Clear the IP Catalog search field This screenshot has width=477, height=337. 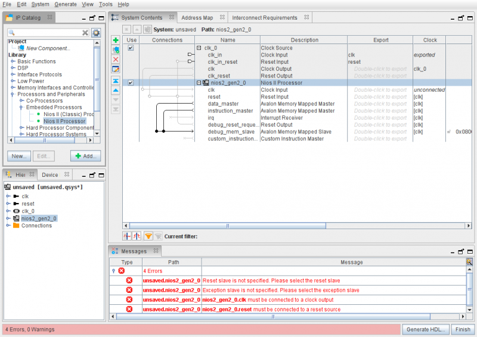click(x=85, y=33)
